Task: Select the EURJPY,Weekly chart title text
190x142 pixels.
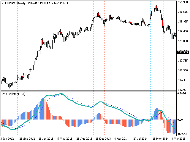Action: (15, 3)
